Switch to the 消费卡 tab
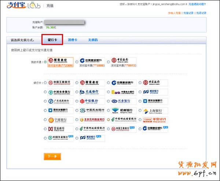The width and height of the screenshot is (220, 181). point(72,40)
